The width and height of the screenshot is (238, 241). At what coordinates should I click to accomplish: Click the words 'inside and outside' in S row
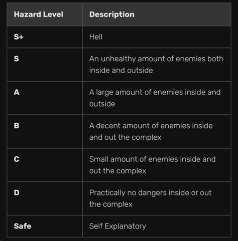pos(121,70)
